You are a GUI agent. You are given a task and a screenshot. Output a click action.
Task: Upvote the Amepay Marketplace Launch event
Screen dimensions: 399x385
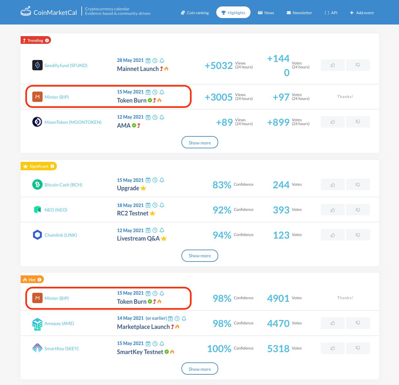pyautogui.click(x=333, y=323)
